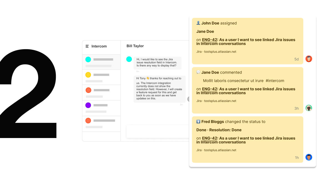Select the conversation with the purple avatar

101,108
